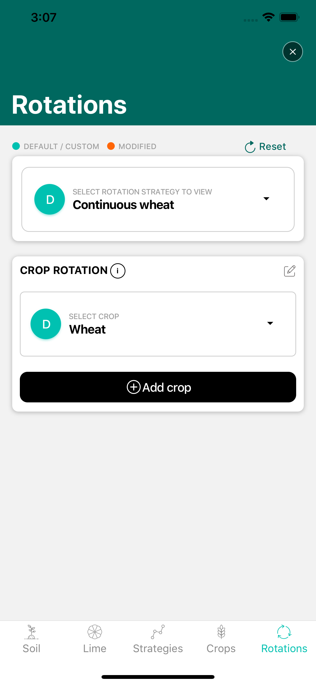
Task: Tap the teal Default/Custom legend dot
Action: pos(16,146)
